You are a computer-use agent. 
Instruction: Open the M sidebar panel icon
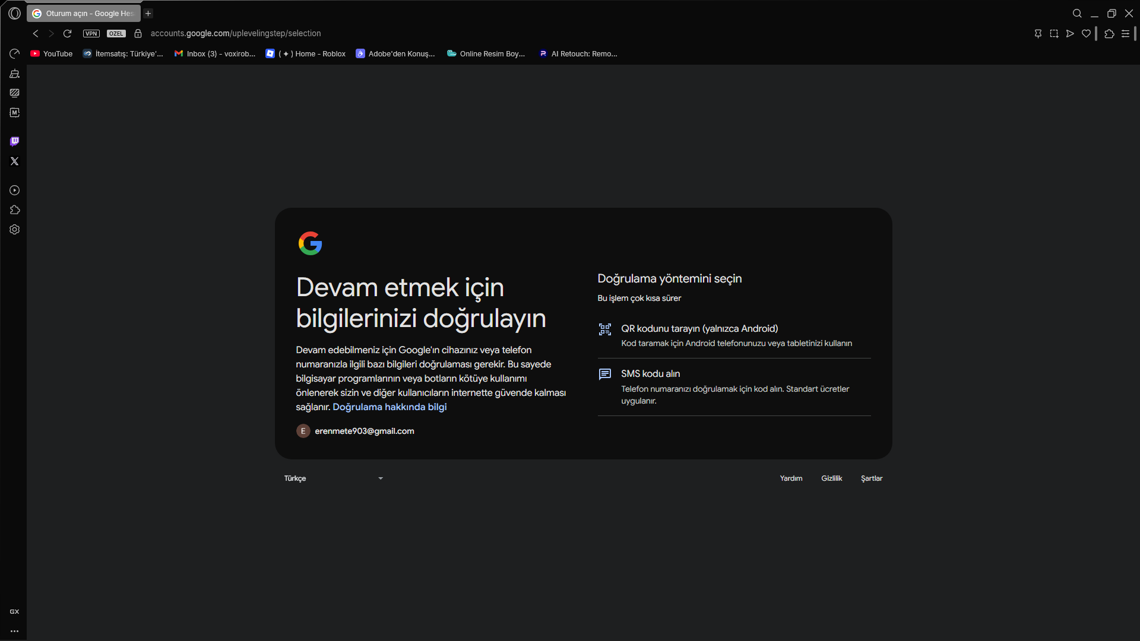(15, 112)
